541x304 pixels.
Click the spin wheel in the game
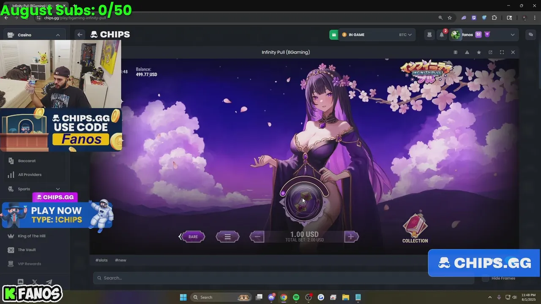(x=304, y=202)
